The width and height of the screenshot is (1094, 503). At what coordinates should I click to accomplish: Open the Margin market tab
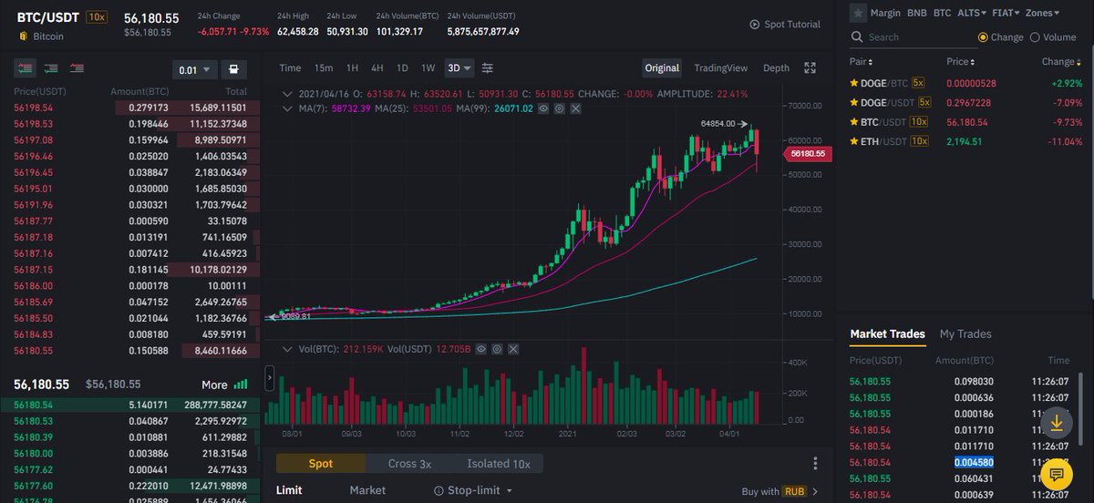coord(885,13)
